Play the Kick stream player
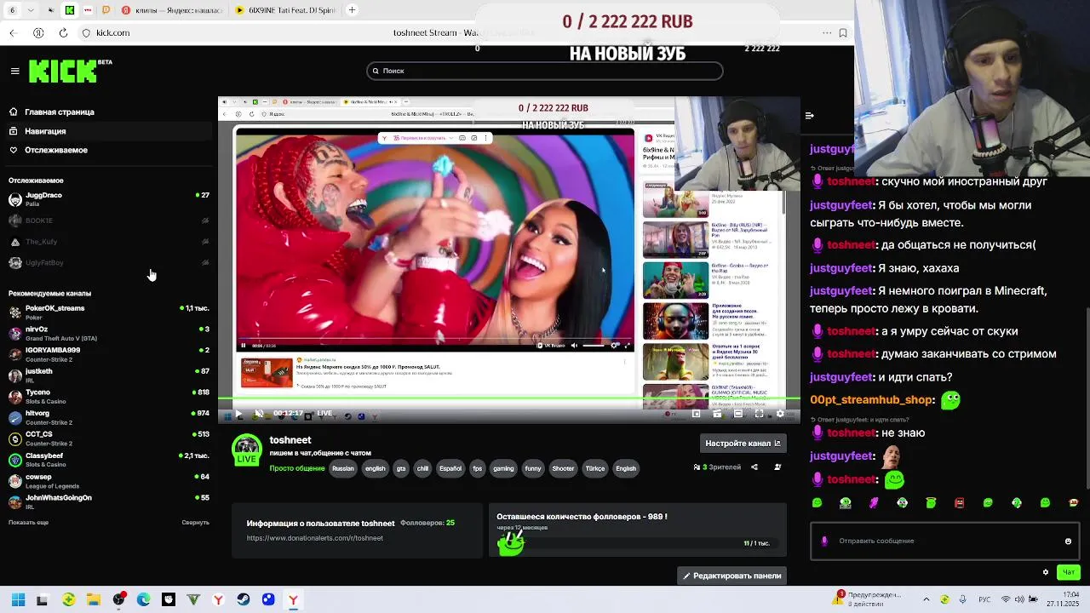The width and height of the screenshot is (1090, 613). (238, 414)
